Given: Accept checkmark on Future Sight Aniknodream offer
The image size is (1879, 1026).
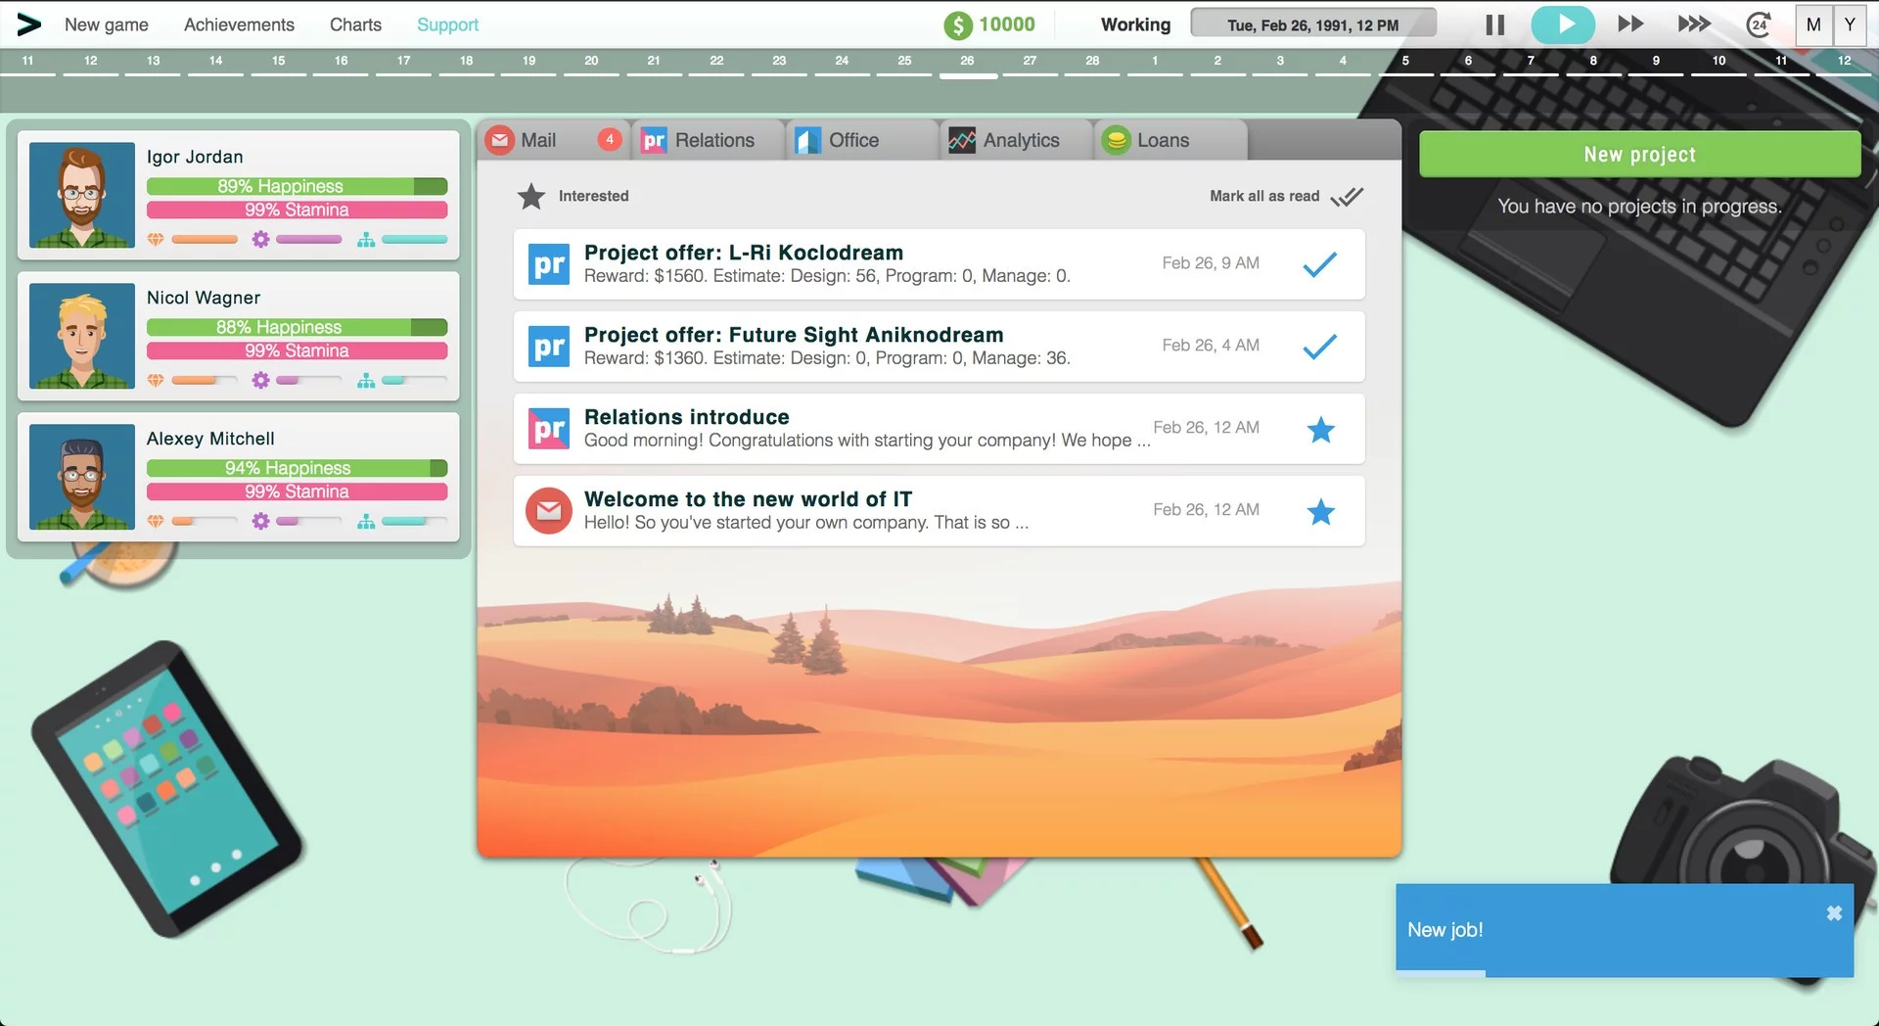Looking at the screenshot, I should (x=1319, y=347).
